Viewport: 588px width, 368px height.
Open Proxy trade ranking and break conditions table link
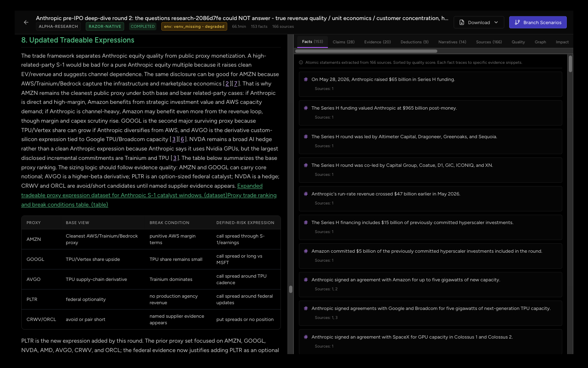pyautogui.click(x=149, y=200)
